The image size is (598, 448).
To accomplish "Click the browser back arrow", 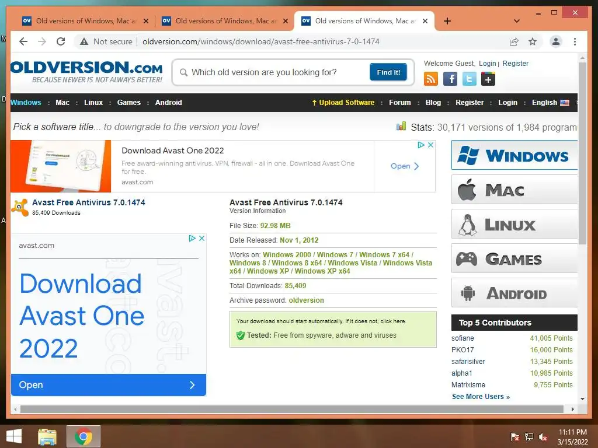I will point(23,41).
